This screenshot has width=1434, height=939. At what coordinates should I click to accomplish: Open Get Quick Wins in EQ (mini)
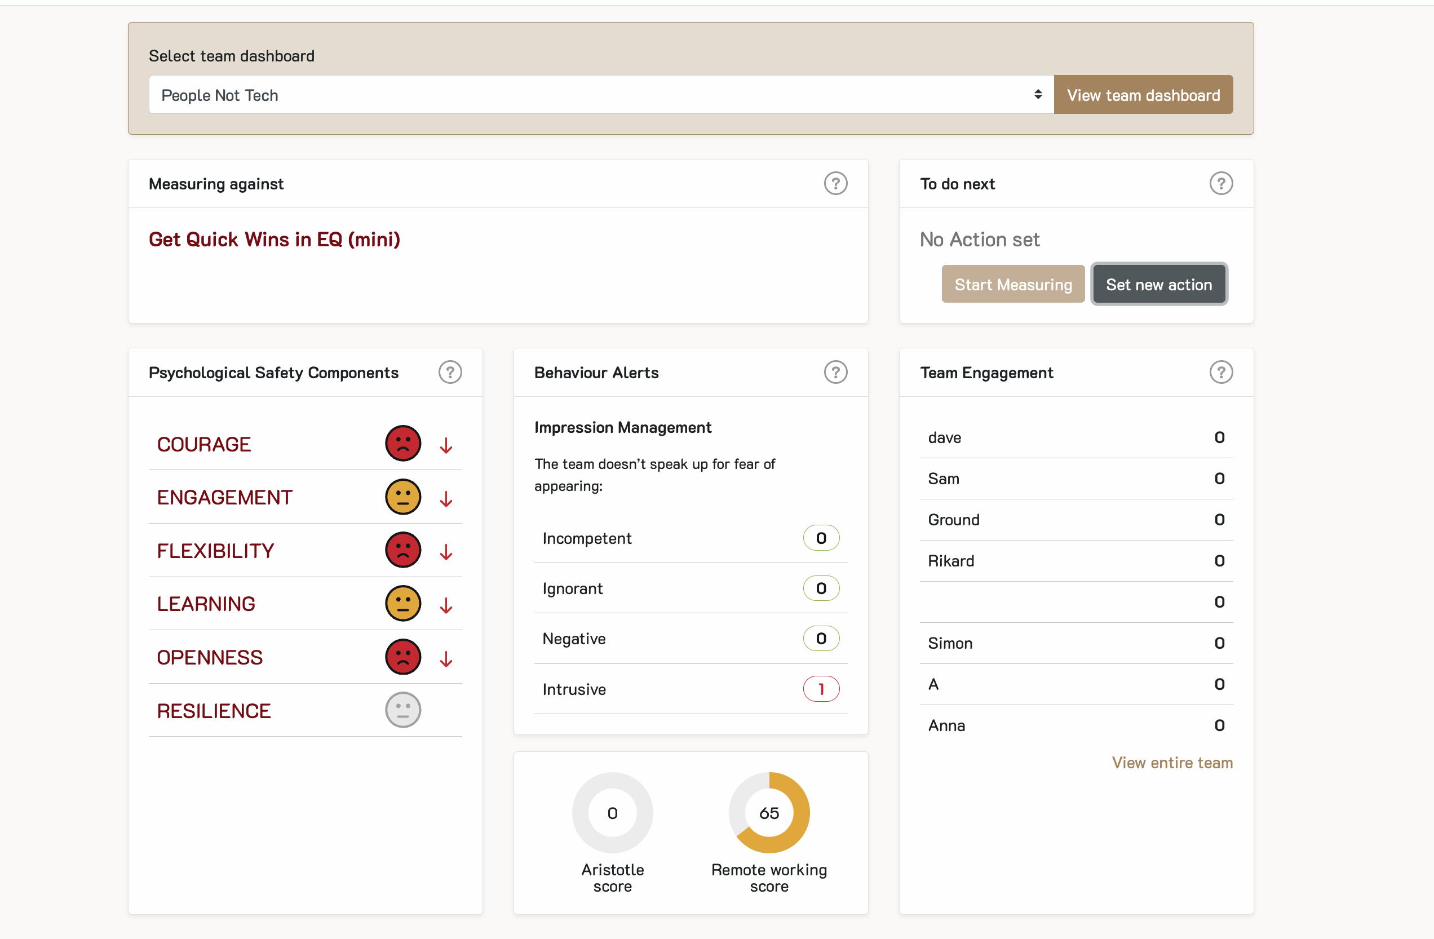(274, 239)
